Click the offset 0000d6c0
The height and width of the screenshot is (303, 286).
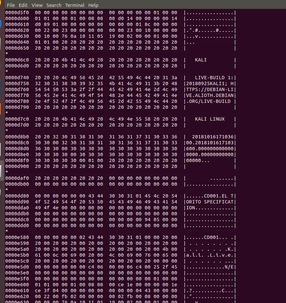(x=17, y=60)
